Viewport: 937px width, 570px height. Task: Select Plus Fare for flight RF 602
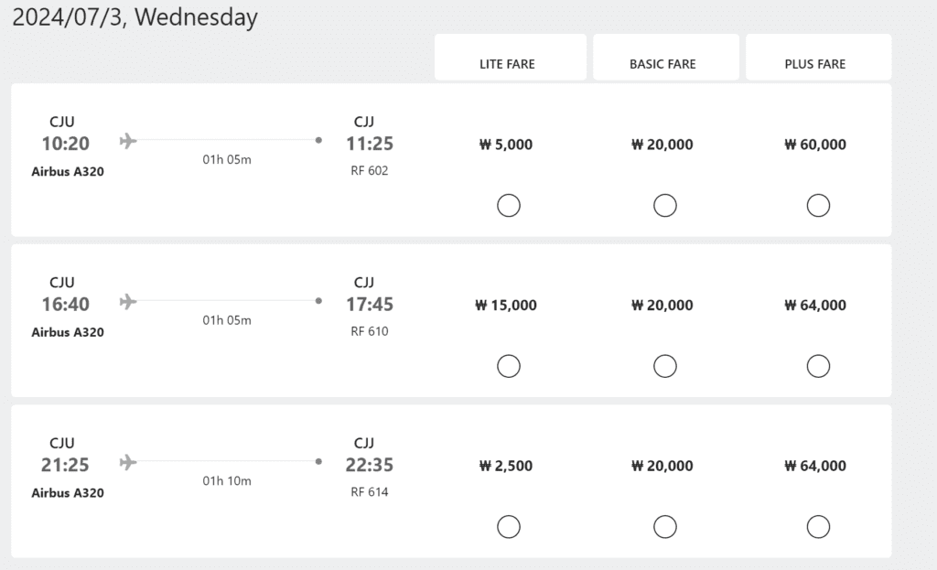pos(817,206)
